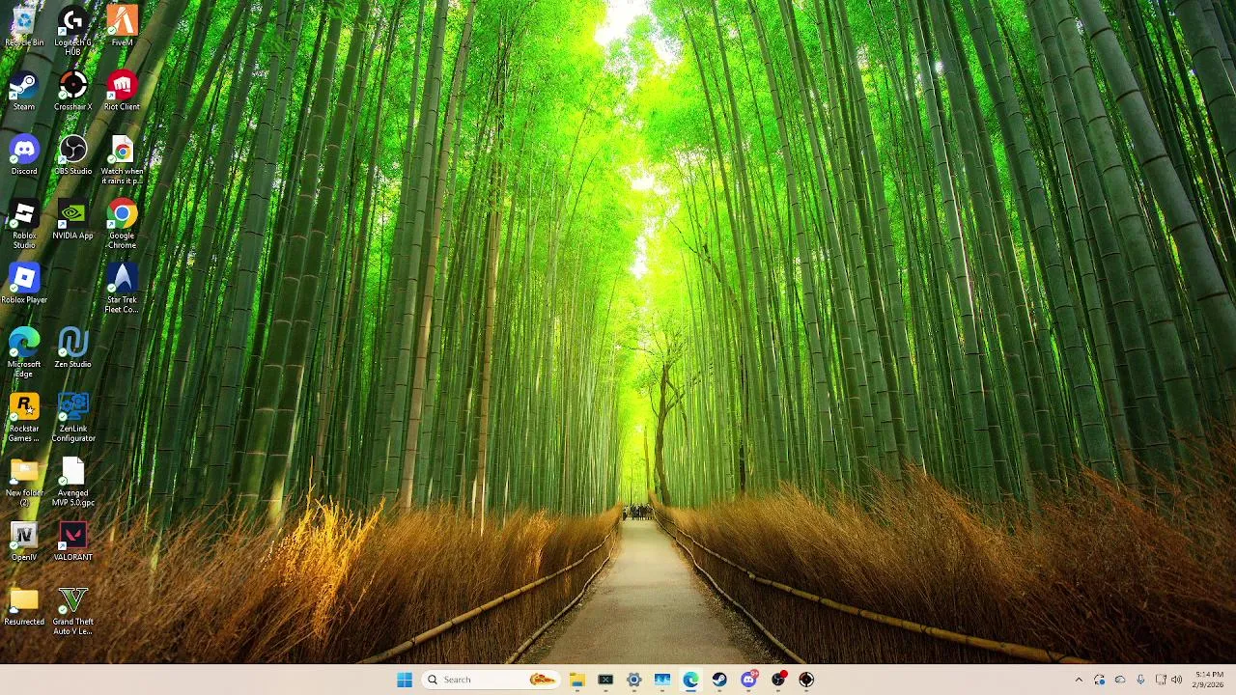Select the Microsoft Edge desktop icon

(x=24, y=353)
